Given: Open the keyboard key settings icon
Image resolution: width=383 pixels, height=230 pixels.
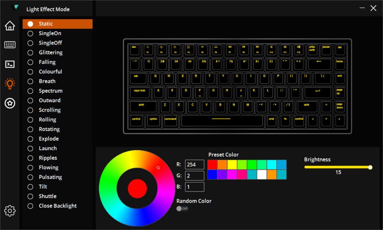Looking at the screenshot, I should [10, 45].
